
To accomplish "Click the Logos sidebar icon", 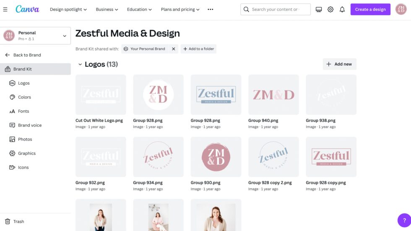I will click(12, 83).
